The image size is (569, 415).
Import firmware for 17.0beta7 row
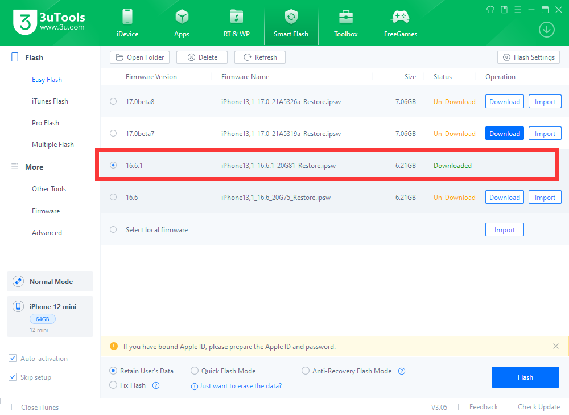tap(545, 134)
